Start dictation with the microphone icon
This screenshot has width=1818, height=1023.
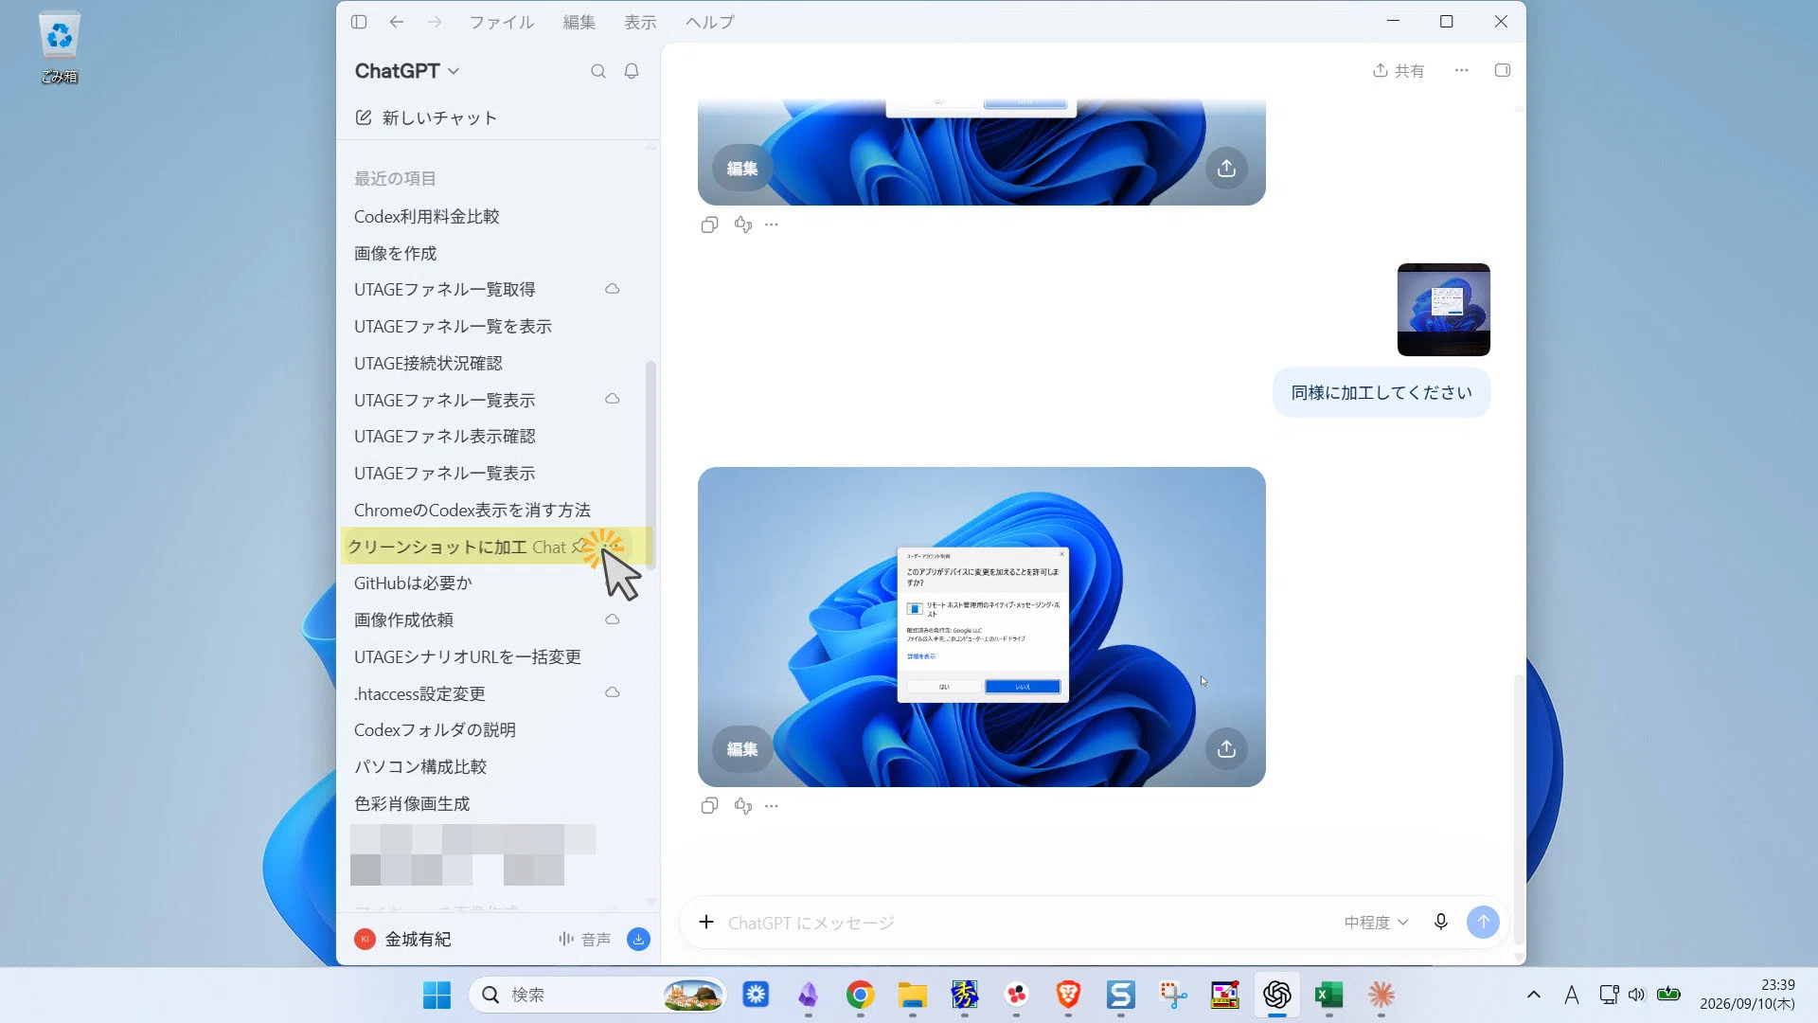click(1440, 922)
